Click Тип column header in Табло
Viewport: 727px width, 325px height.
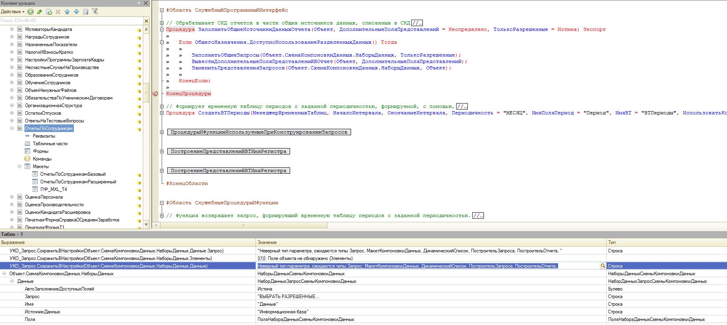[x=666, y=242]
